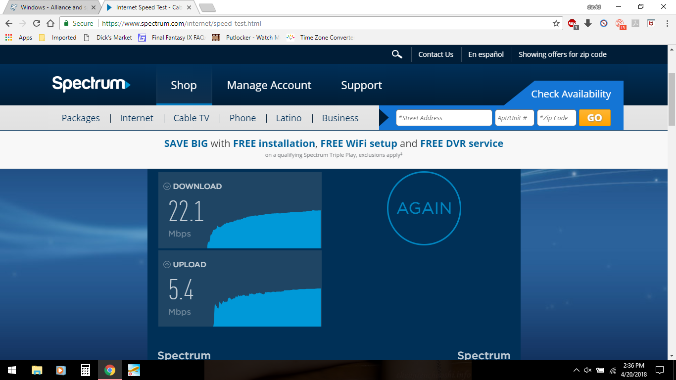The height and width of the screenshot is (380, 676).
Task: Click the Chrome taskbar icon
Action: click(x=109, y=370)
